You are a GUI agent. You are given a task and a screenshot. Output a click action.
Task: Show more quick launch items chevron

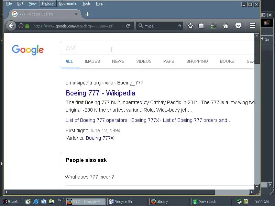[59, 200]
